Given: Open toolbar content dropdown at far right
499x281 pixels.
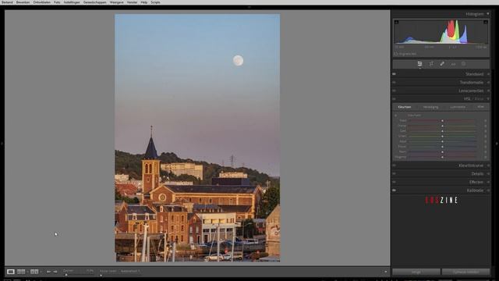Looking at the screenshot, I should [x=386, y=272].
